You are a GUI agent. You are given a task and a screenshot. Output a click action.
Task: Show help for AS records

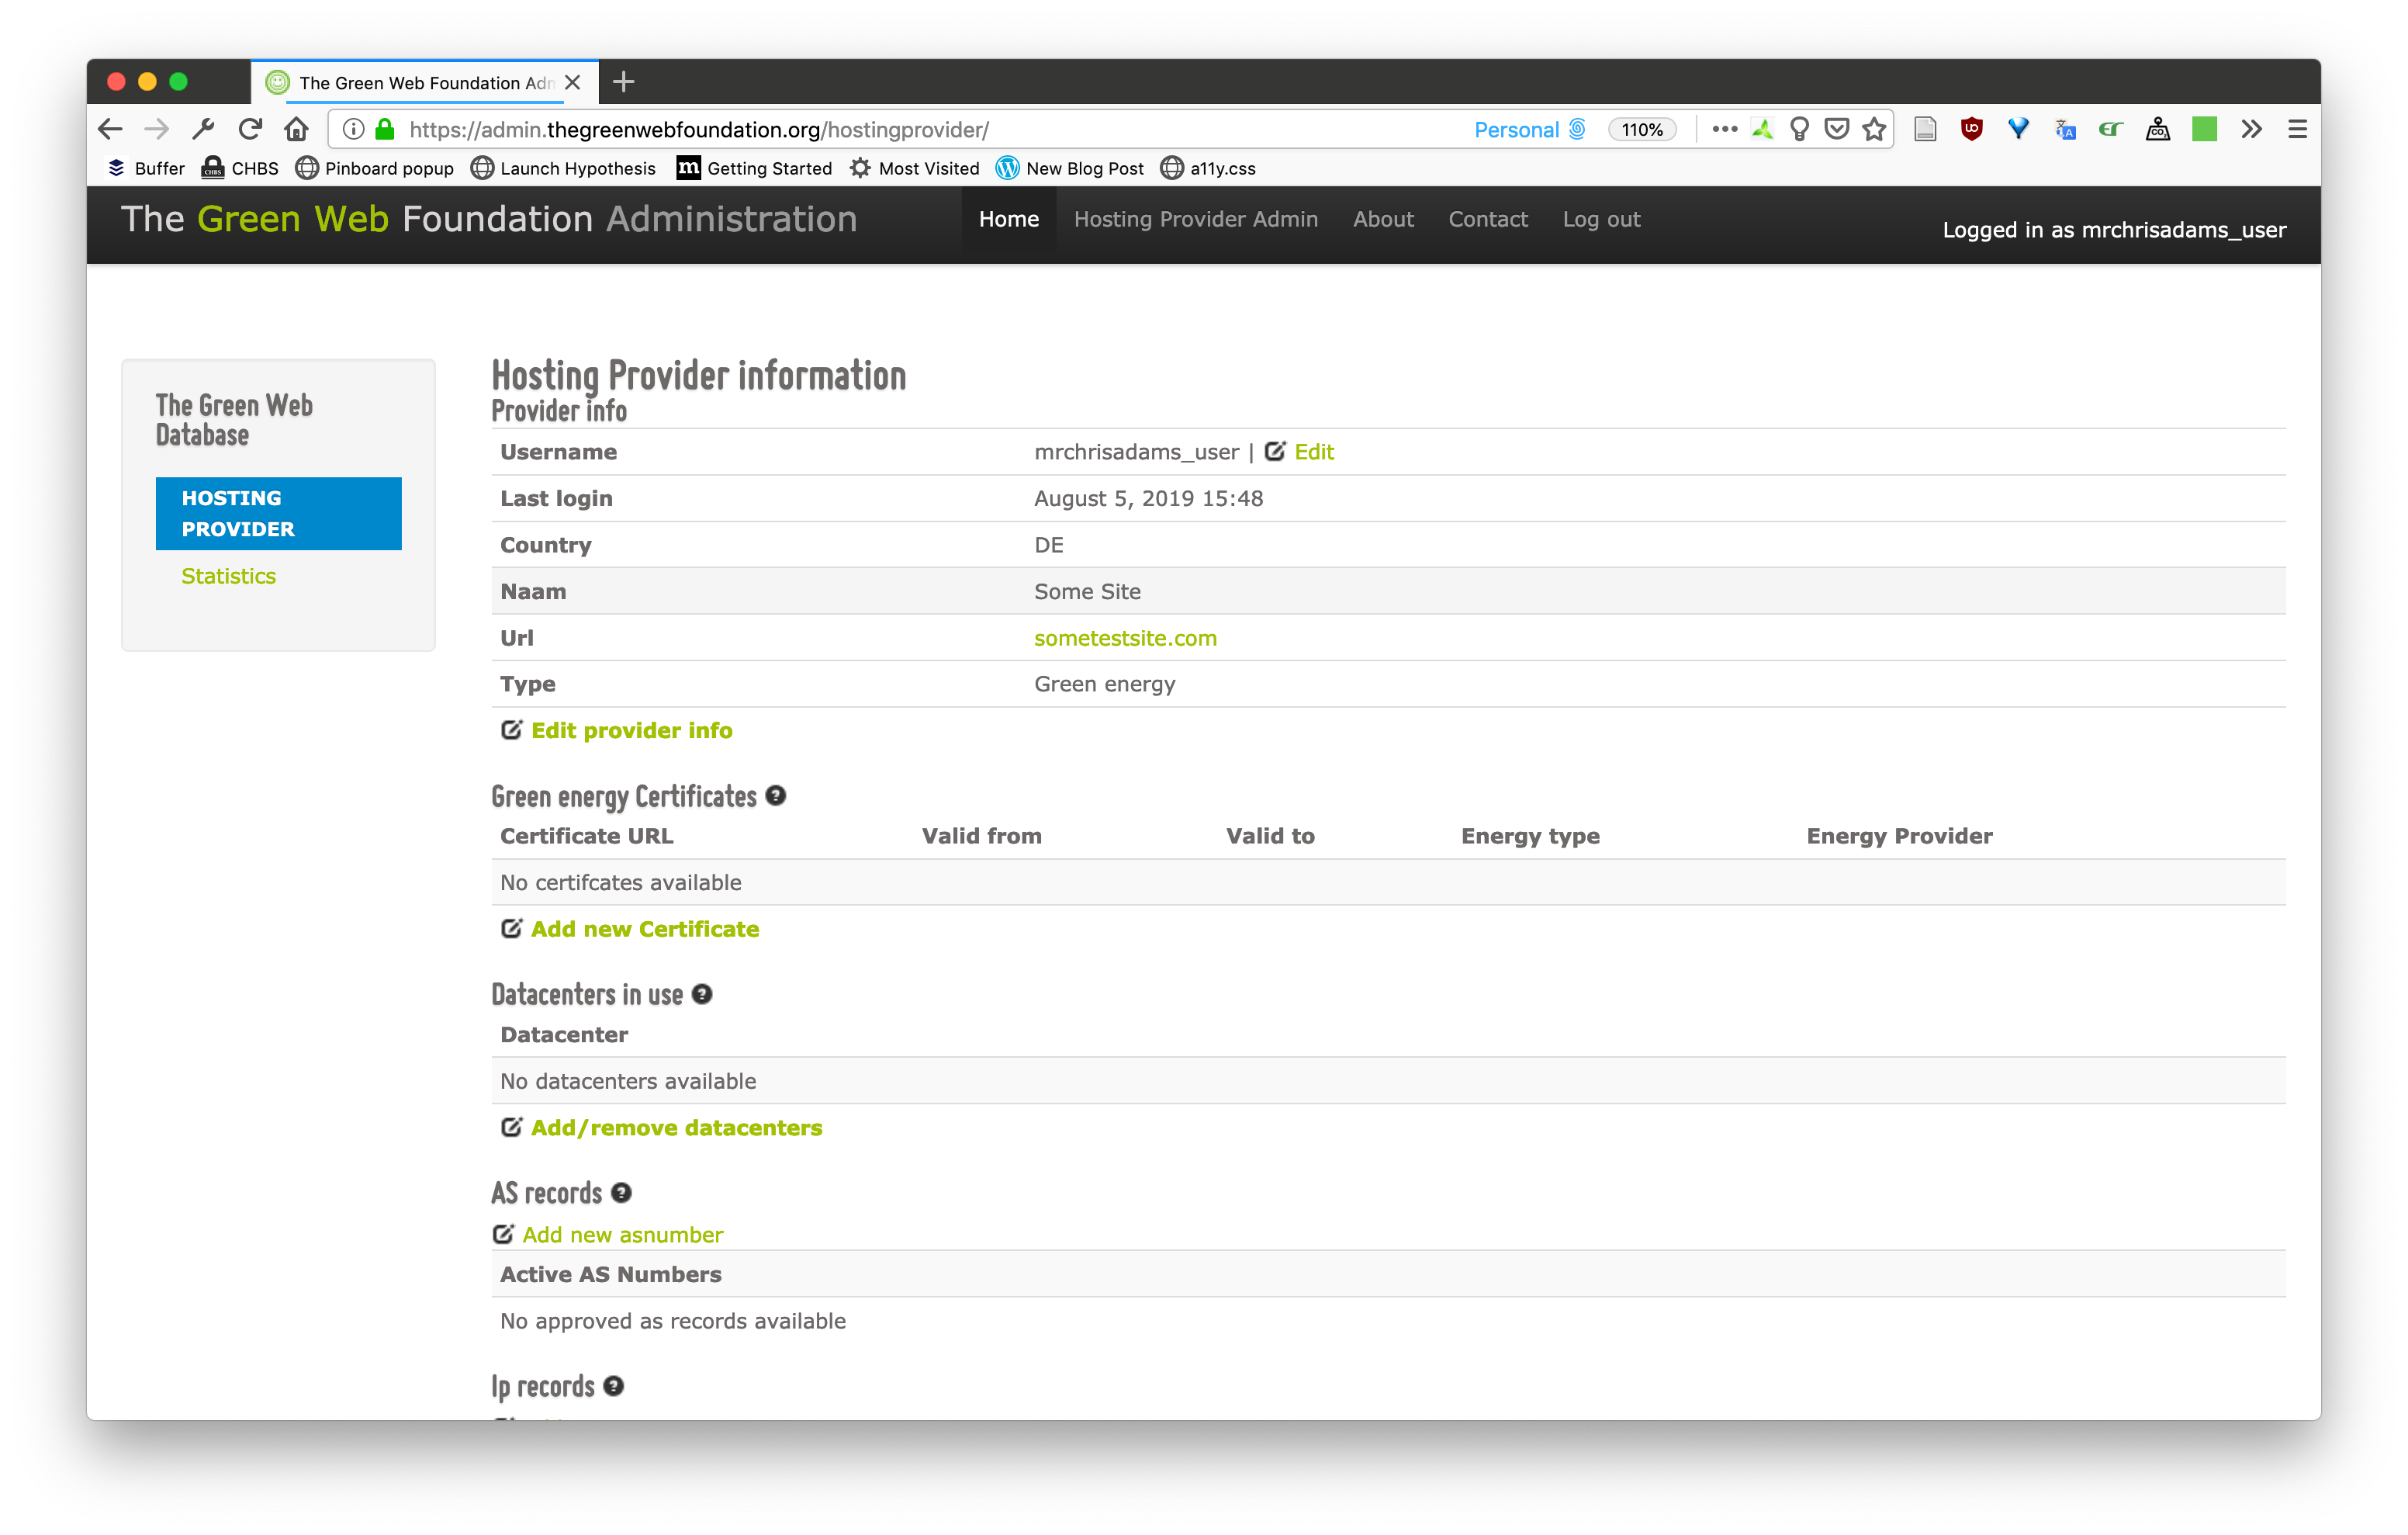[621, 1193]
